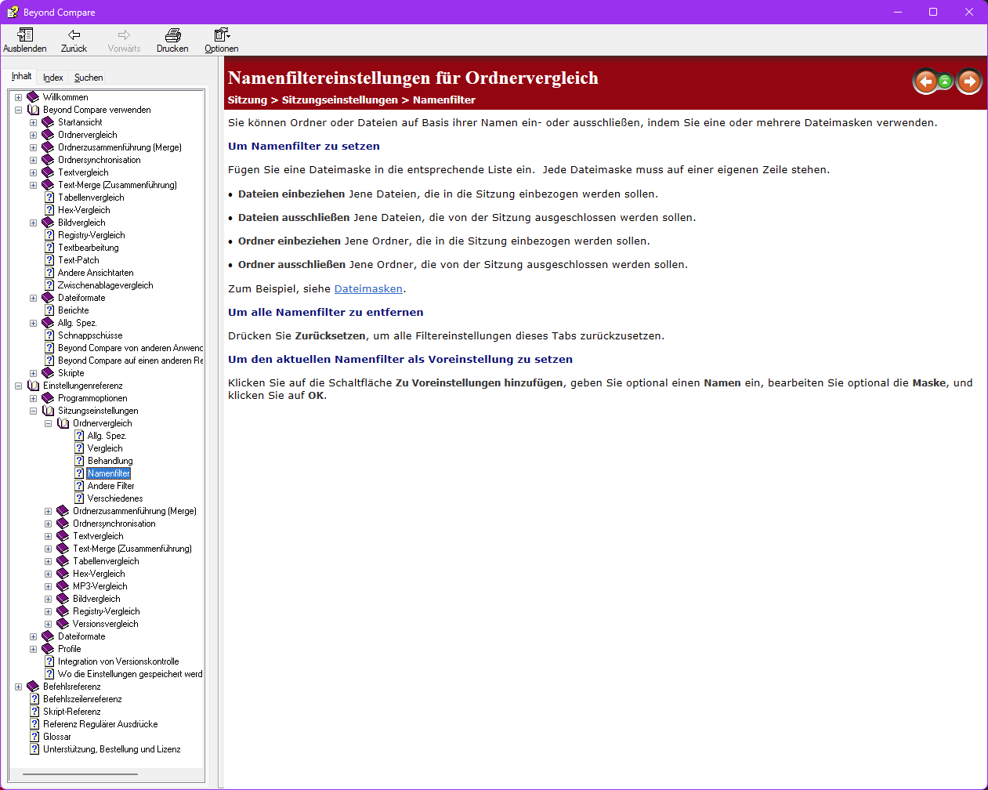The height and width of the screenshot is (790, 988).
Task: Open the Behandlung topic
Action: pyautogui.click(x=110, y=461)
